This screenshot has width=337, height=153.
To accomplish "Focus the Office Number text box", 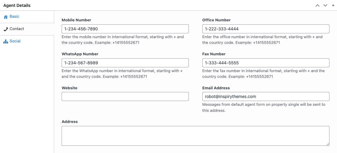I will (266, 29).
